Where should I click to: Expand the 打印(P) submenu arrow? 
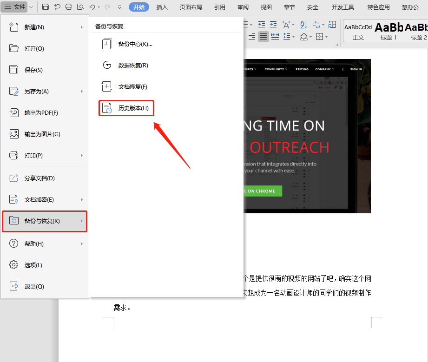82,155
